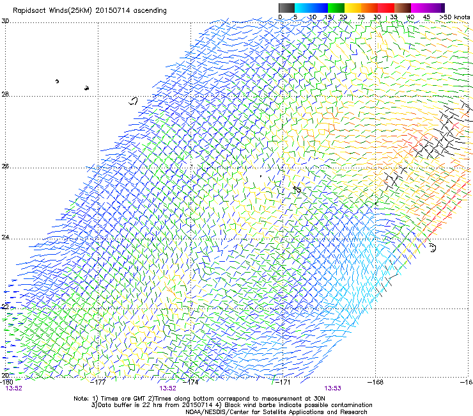This screenshot has width=473, height=416.
Task: Select the brown segment of the color scale
Action: (403, 8)
